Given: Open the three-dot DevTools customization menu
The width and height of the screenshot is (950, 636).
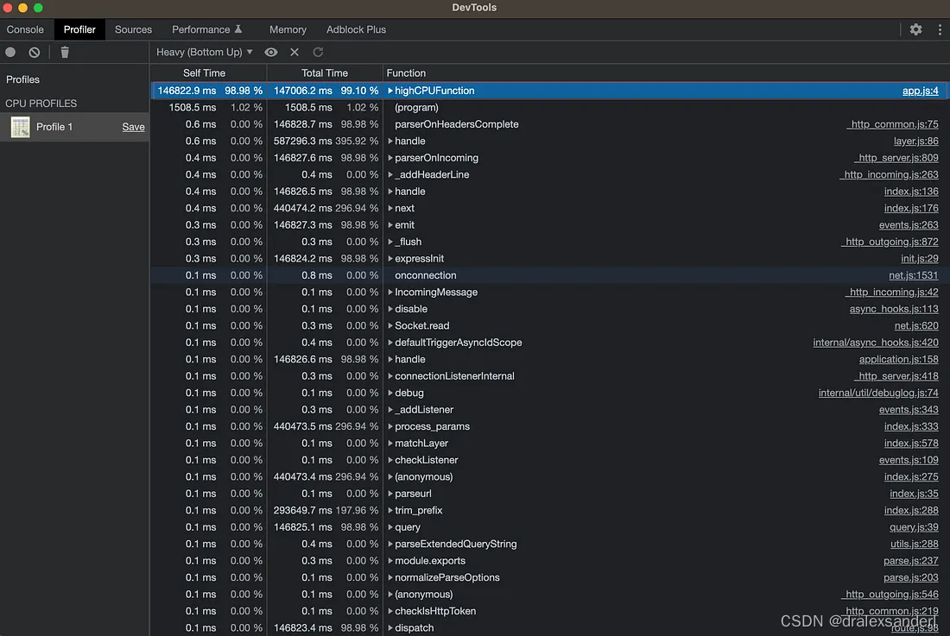Looking at the screenshot, I should (940, 29).
